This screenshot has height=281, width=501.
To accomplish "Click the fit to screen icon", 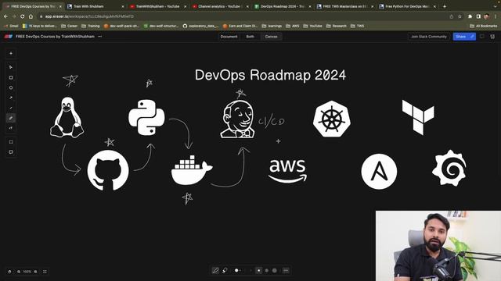I will click(45, 272).
